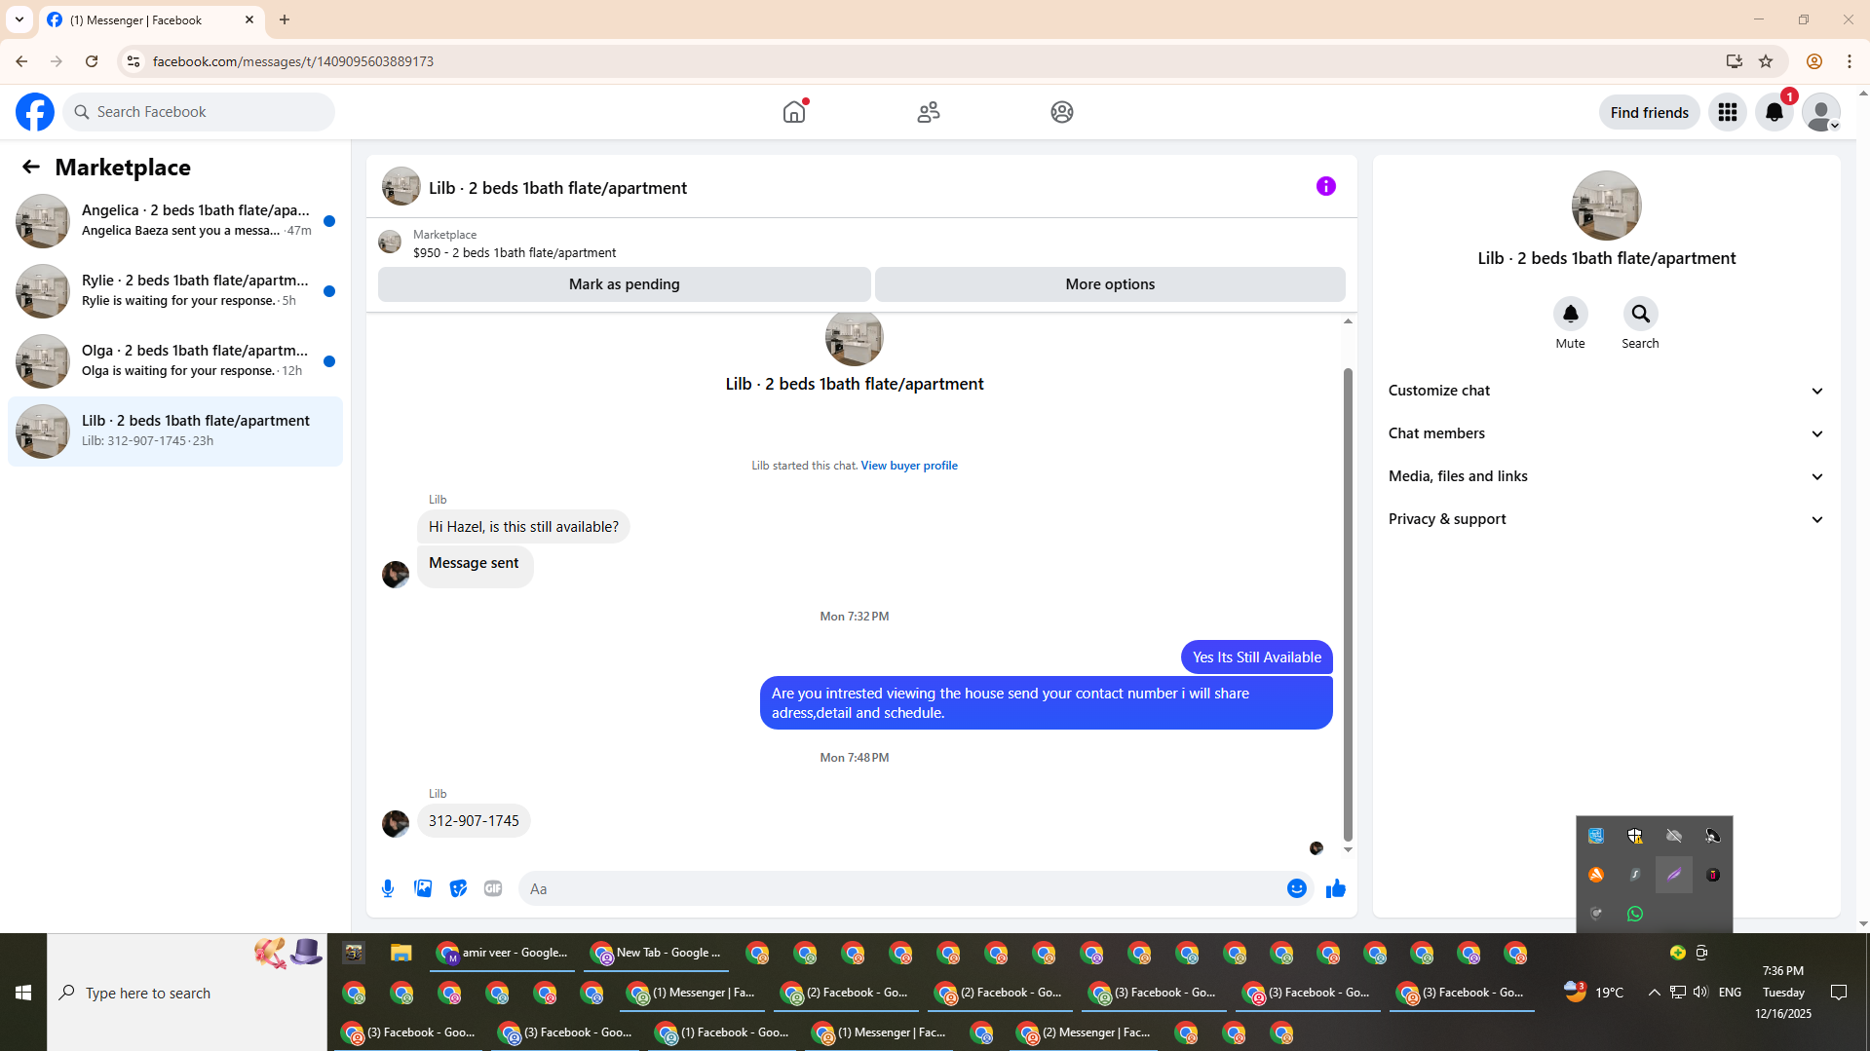Open the Chrome three-dot menu
The height and width of the screenshot is (1051, 1870).
(x=1850, y=61)
